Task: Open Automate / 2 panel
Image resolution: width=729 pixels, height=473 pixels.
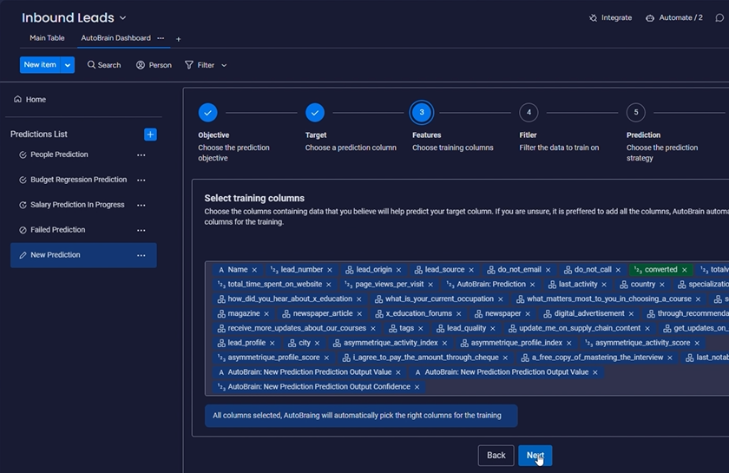Action: click(673, 17)
